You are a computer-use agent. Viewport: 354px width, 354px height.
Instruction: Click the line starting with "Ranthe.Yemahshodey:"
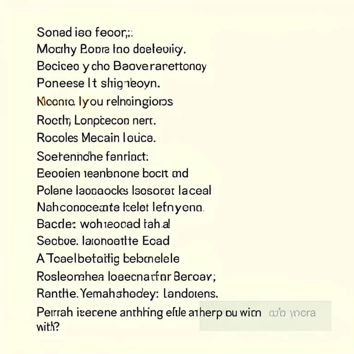[127, 293]
